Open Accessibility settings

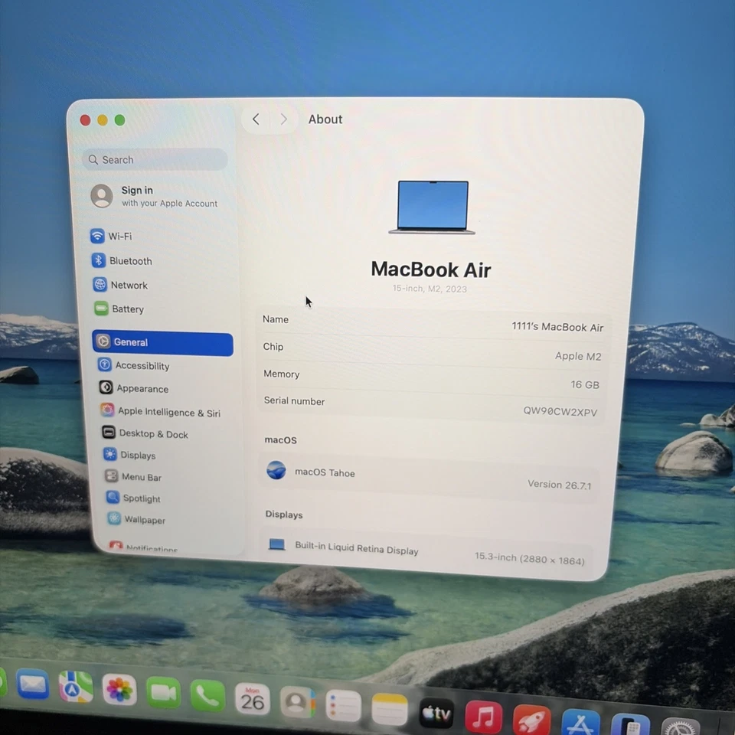pos(133,365)
